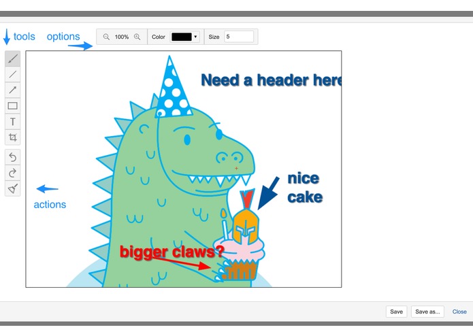Image resolution: width=473 pixels, height=336 pixels.
Task: Click the Size label text
Action: pyautogui.click(x=214, y=37)
